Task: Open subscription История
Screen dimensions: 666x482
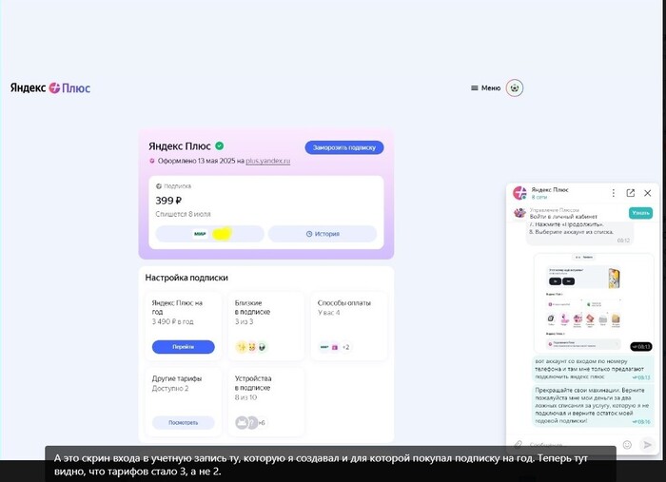Action: (323, 233)
